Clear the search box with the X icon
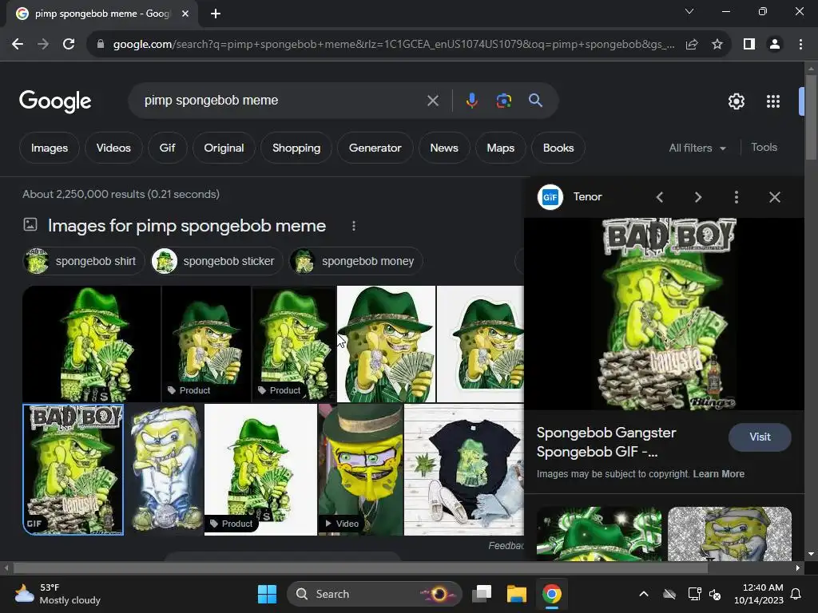 (x=432, y=101)
